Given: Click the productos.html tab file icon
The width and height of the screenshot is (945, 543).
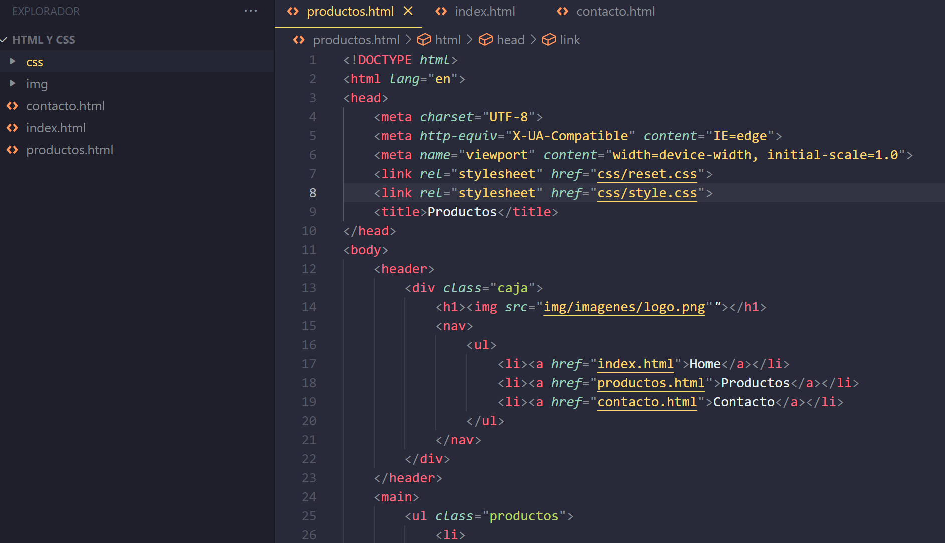Looking at the screenshot, I should [293, 11].
